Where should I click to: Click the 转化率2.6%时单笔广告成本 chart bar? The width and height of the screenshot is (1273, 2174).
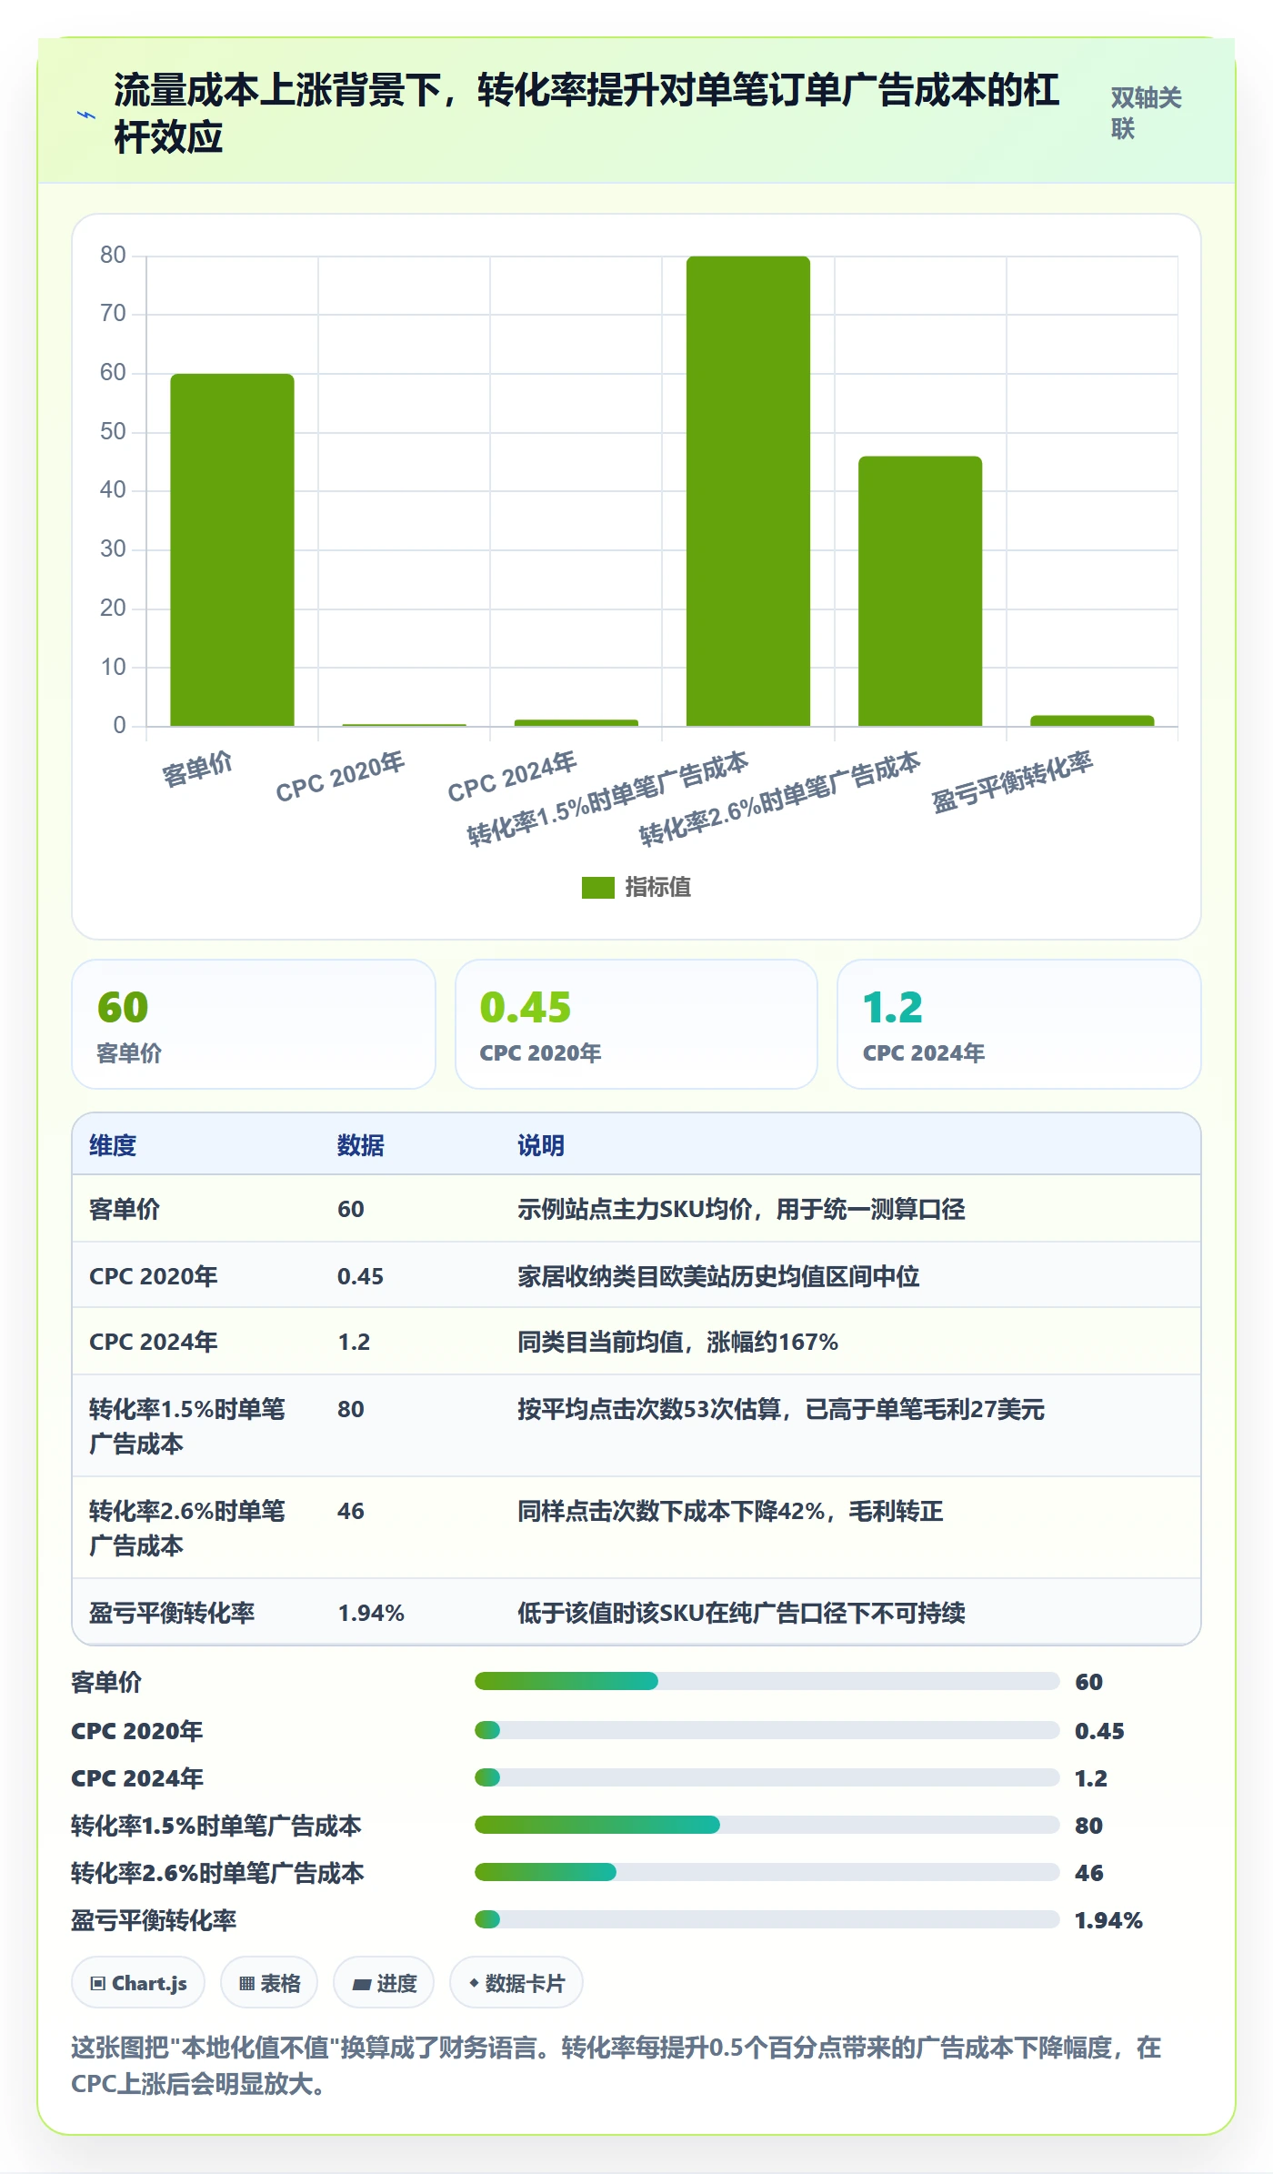(920, 591)
